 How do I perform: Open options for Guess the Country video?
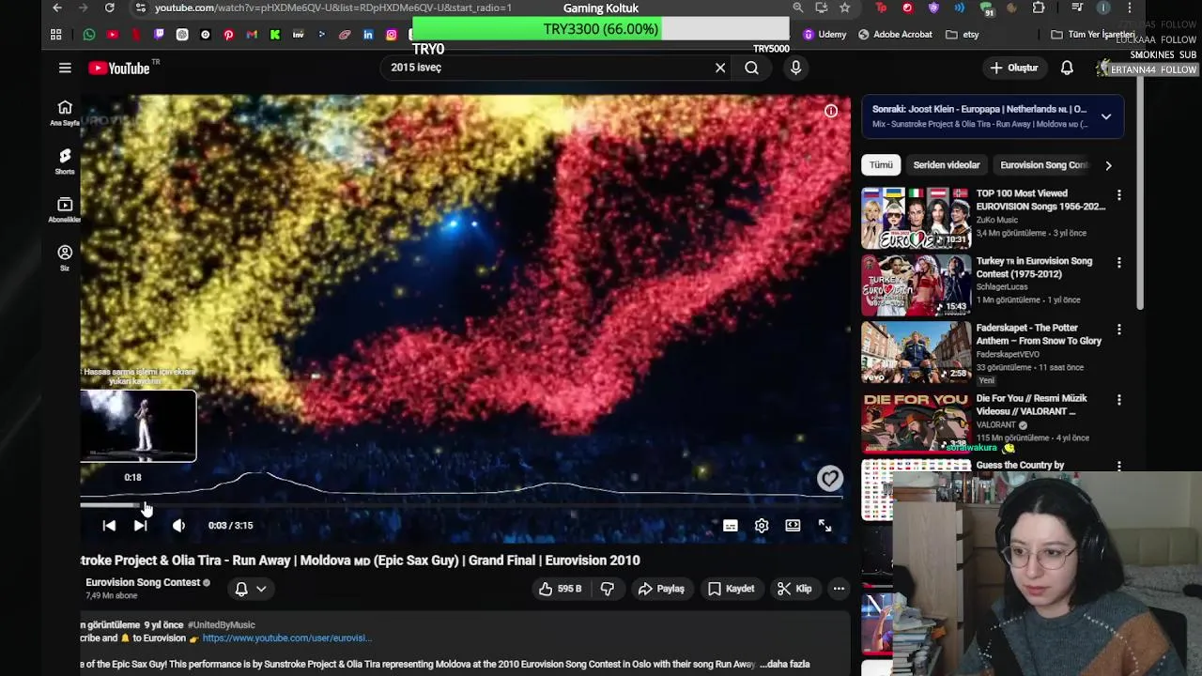(1118, 466)
